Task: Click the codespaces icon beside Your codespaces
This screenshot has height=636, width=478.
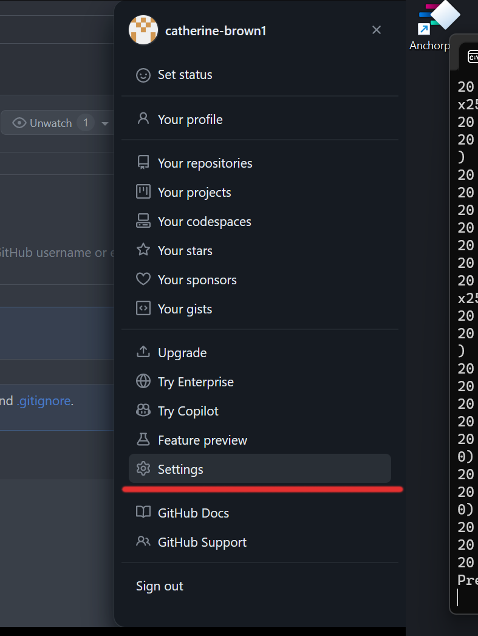Action: [x=143, y=221]
